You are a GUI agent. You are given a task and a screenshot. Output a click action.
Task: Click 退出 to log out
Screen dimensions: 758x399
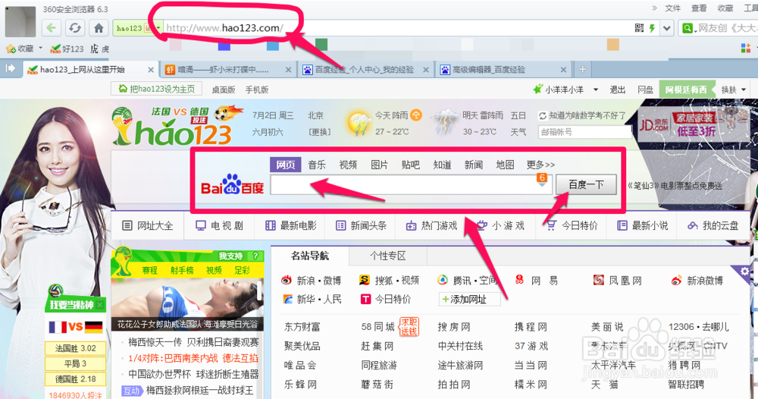click(617, 90)
